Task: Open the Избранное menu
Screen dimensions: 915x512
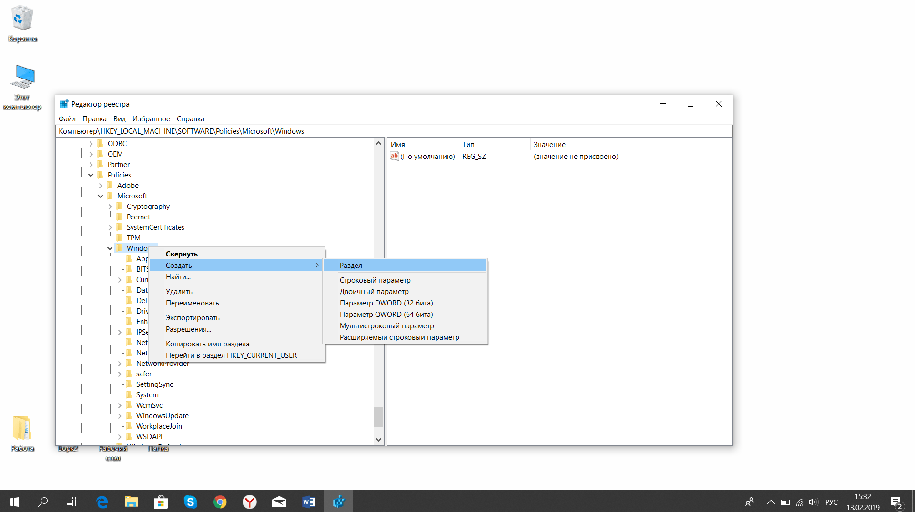Action: (x=151, y=118)
